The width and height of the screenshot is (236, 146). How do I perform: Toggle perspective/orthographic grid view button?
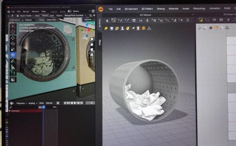point(92,55)
